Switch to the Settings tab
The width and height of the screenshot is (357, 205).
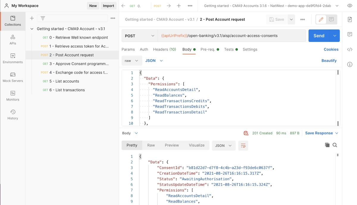250,49
